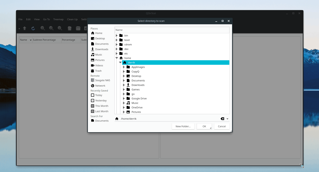
Task: Open the Treemap menu
Action: 58,19
